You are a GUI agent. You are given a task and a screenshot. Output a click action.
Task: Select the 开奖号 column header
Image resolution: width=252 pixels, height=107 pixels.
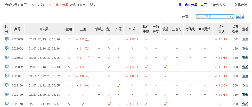point(44,29)
